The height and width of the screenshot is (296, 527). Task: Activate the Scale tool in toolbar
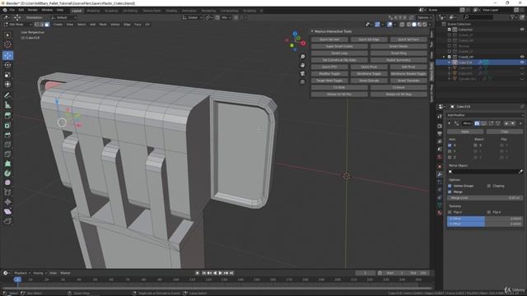click(x=7, y=75)
